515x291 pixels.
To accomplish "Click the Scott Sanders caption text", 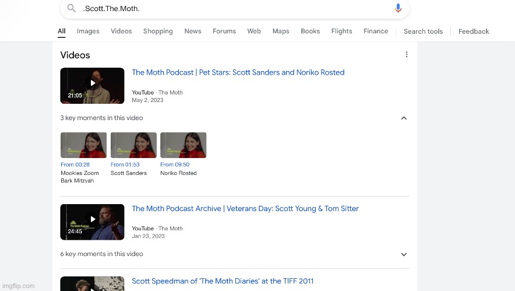I will tap(129, 173).
